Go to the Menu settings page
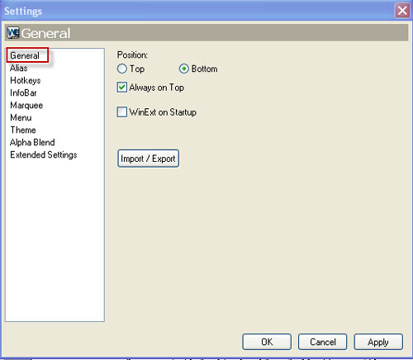The image size is (413, 360). (21, 117)
